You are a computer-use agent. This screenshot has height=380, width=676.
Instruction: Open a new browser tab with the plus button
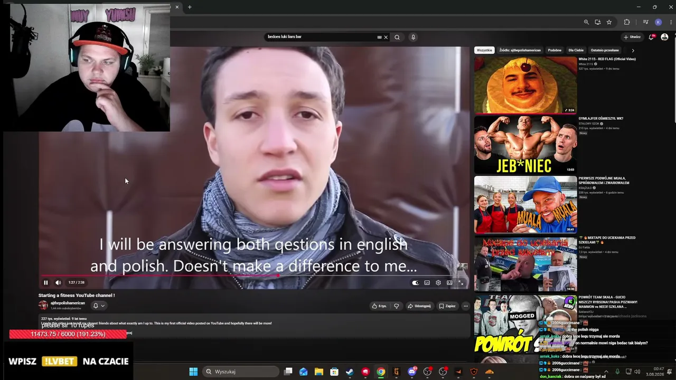click(x=190, y=7)
